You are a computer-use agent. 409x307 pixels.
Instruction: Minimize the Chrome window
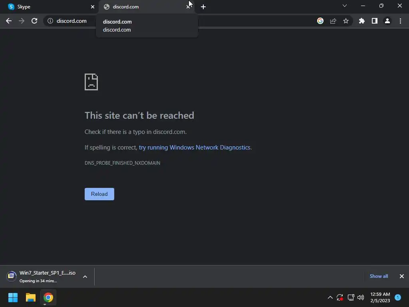pyautogui.click(x=363, y=6)
